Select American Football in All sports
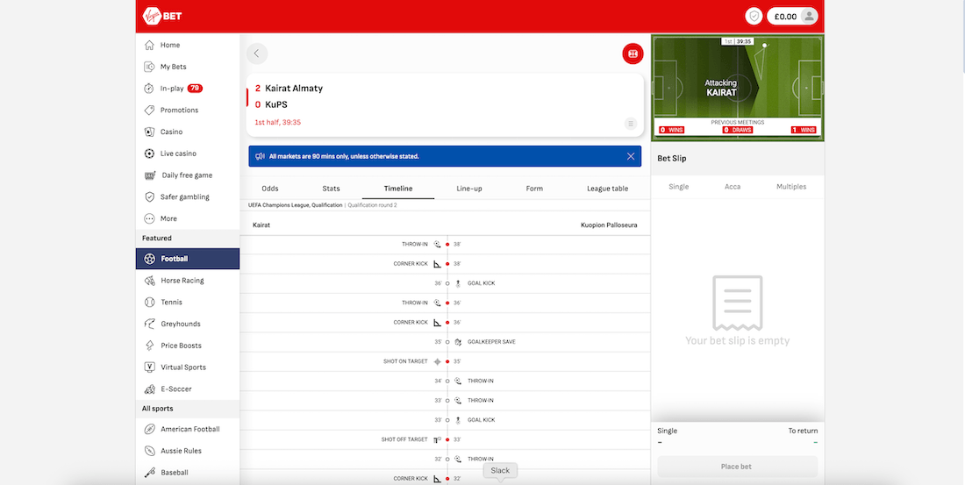 coord(188,429)
